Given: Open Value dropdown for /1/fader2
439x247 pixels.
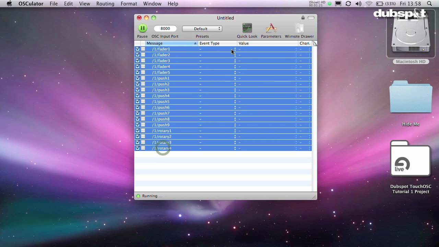Looking at the screenshot, I should (x=296, y=55).
